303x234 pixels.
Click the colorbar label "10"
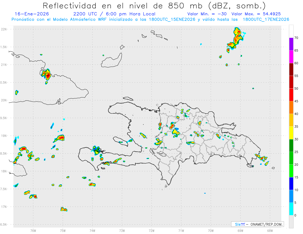pos(296,190)
